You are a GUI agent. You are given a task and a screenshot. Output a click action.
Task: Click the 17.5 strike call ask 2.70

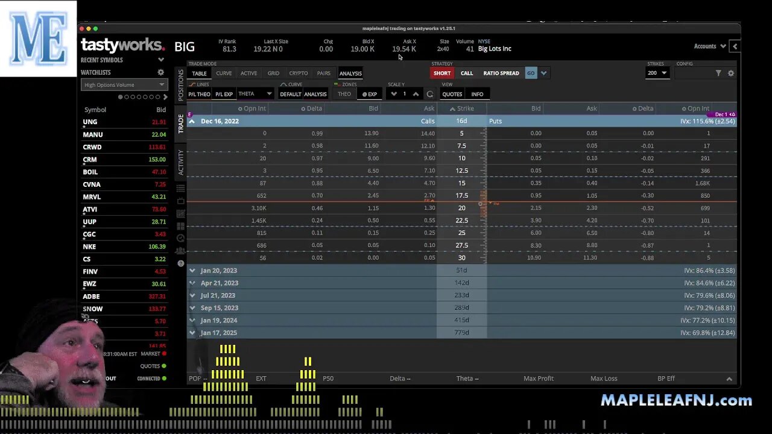click(x=429, y=195)
